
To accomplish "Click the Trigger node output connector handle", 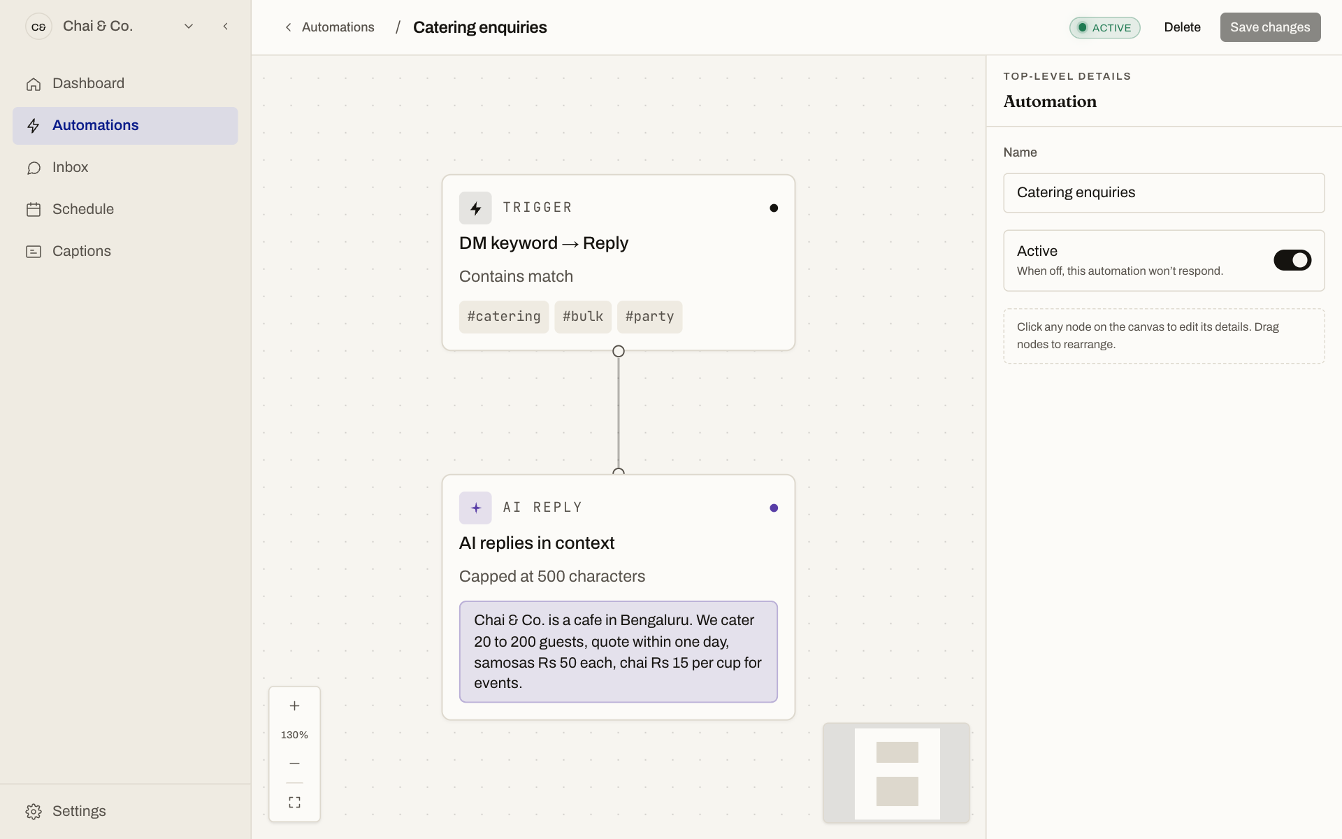I will [x=619, y=351].
